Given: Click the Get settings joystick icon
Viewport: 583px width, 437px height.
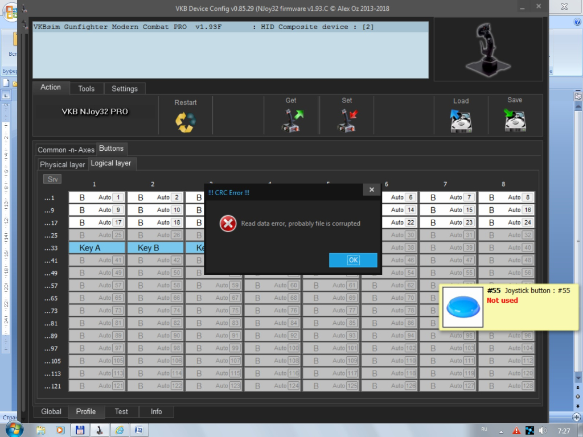Looking at the screenshot, I should click(291, 121).
